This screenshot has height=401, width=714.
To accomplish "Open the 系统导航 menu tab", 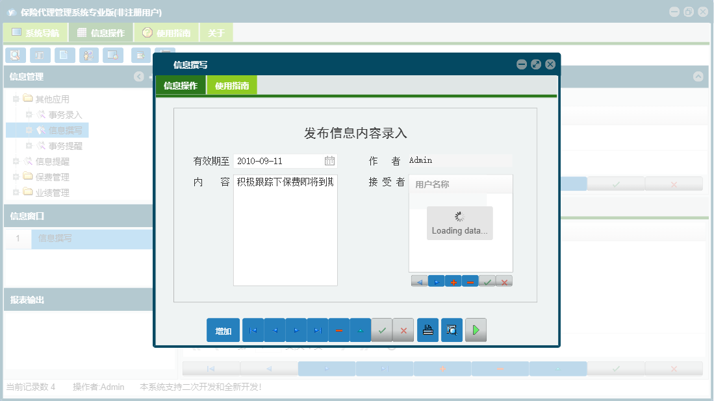I will tap(35, 32).
